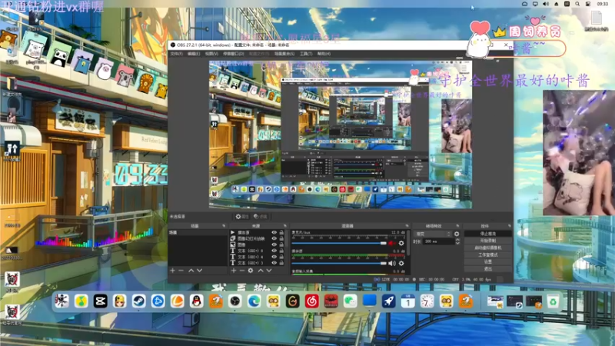Select the 场景 item in the scenes list
Screen dimensions: 615x346
198,233
